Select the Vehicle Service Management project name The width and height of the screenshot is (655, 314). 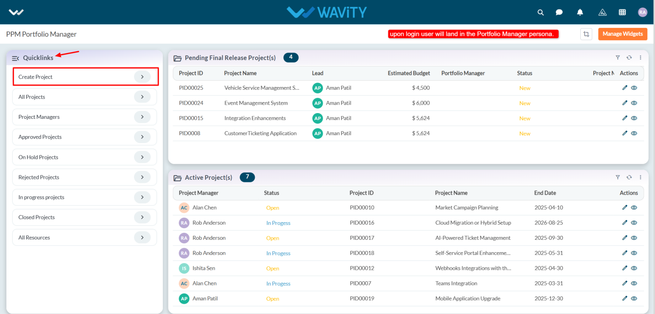262,88
